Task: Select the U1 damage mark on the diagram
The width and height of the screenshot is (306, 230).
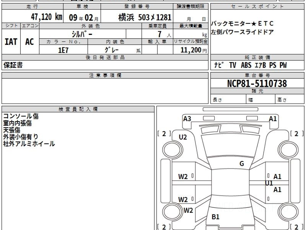Action: [269, 183]
